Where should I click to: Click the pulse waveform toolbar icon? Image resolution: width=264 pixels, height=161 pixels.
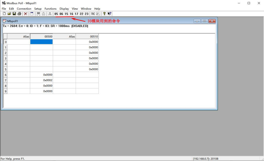click(50, 14)
